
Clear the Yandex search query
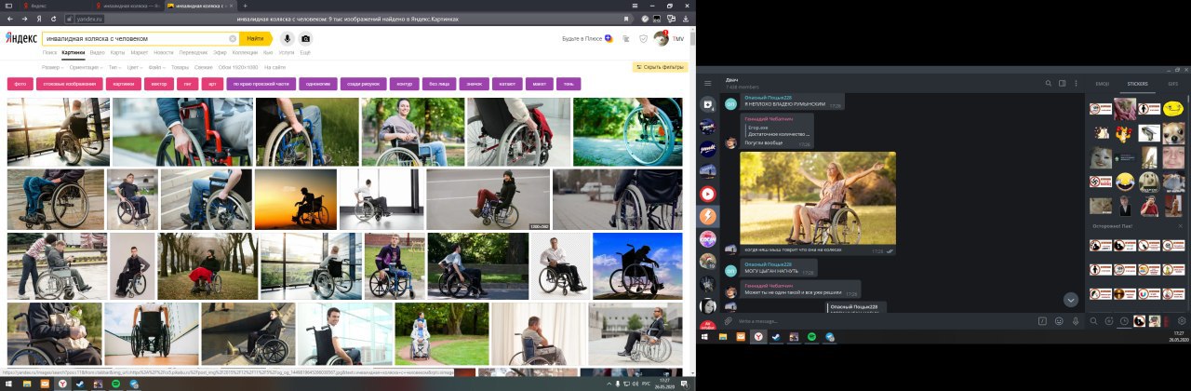(x=233, y=38)
